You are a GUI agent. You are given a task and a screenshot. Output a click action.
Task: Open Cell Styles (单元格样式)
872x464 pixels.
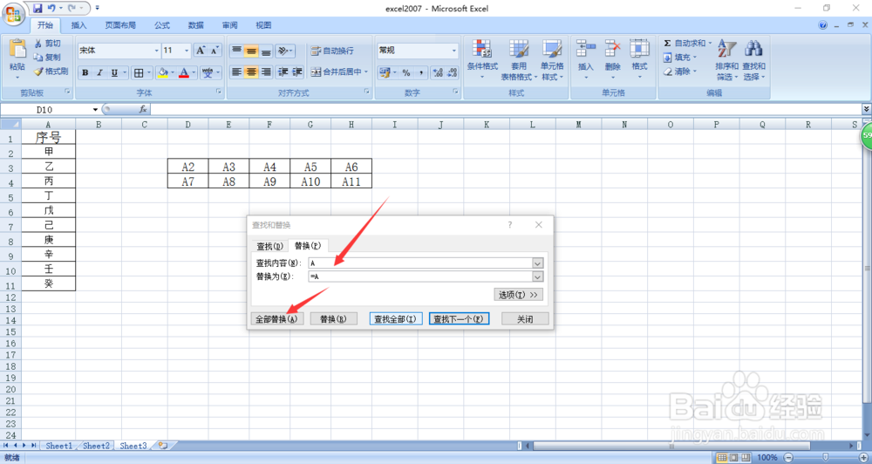coord(552,60)
